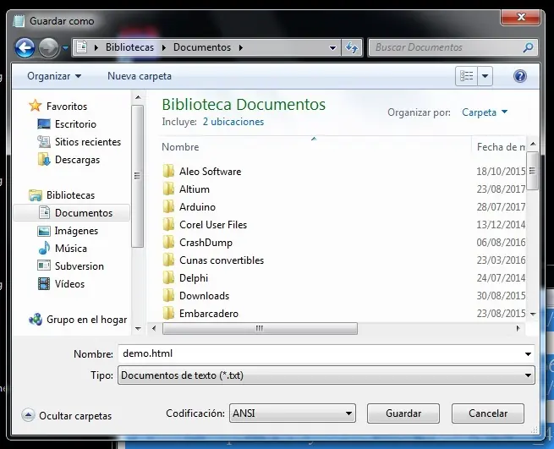The height and width of the screenshot is (449, 554).
Task: Click the horizontal scrollbar right arrow
Action: point(518,329)
